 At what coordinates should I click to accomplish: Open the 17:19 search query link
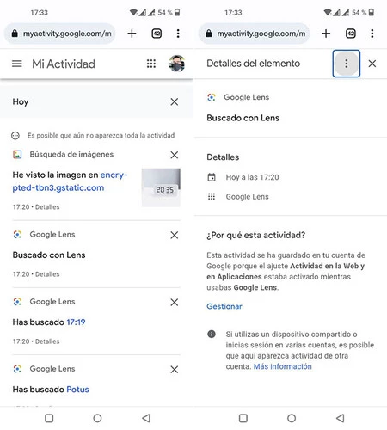click(76, 322)
